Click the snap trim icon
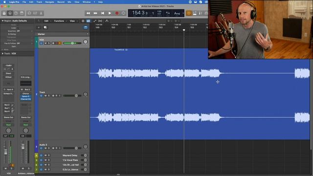 [x=107, y=21]
